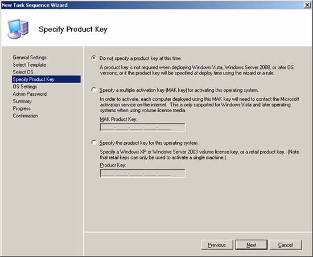Click the Next button
313x257 pixels.
252,245
